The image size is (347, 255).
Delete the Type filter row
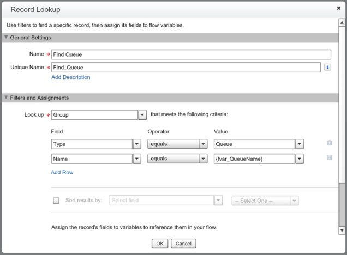(x=329, y=143)
